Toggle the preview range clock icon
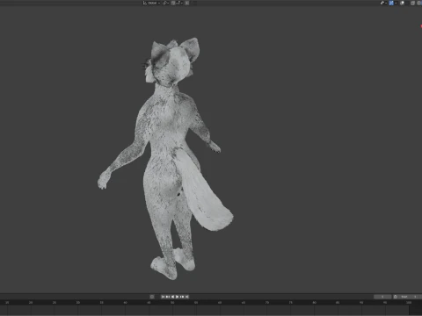422x316 pixels. pyautogui.click(x=396, y=297)
